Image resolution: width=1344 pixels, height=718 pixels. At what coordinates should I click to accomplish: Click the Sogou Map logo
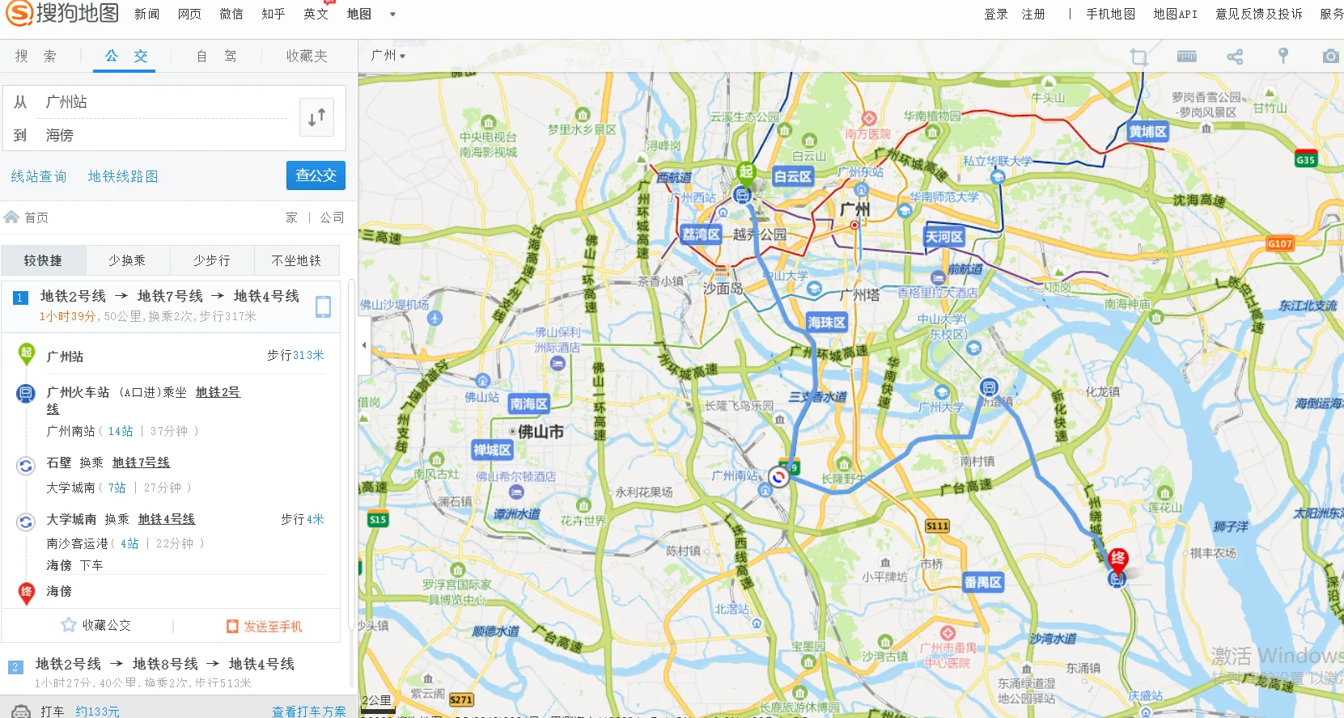click(62, 13)
